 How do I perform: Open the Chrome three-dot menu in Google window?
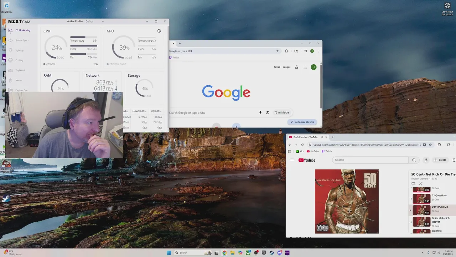tap(318, 51)
